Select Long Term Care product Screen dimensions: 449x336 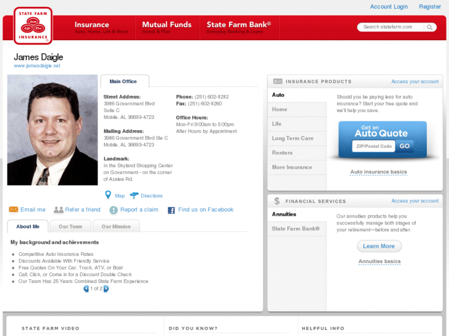(297, 138)
